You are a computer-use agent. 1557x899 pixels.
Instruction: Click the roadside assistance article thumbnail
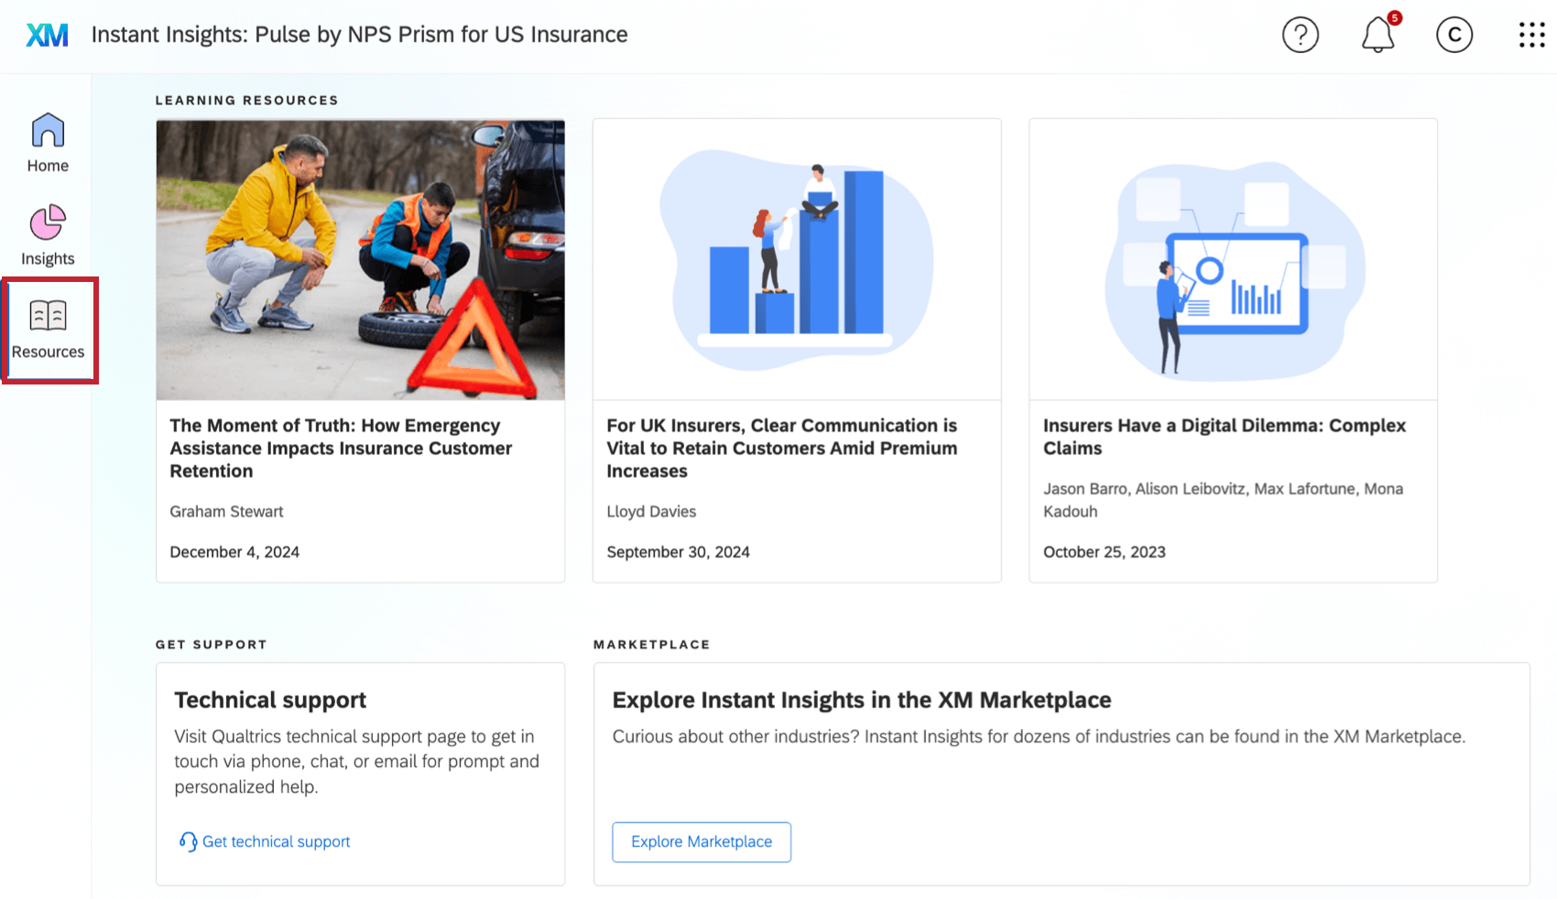pyautogui.click(x=360, y=259)
